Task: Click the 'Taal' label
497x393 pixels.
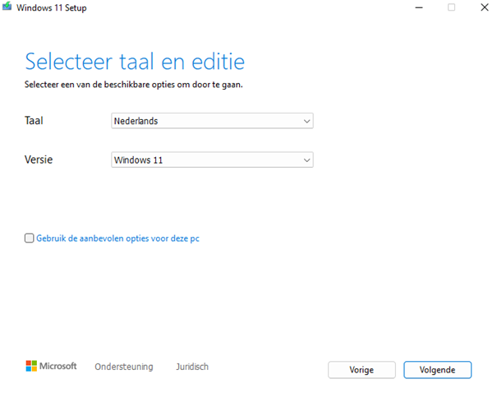Action: (x=34, y=121)
